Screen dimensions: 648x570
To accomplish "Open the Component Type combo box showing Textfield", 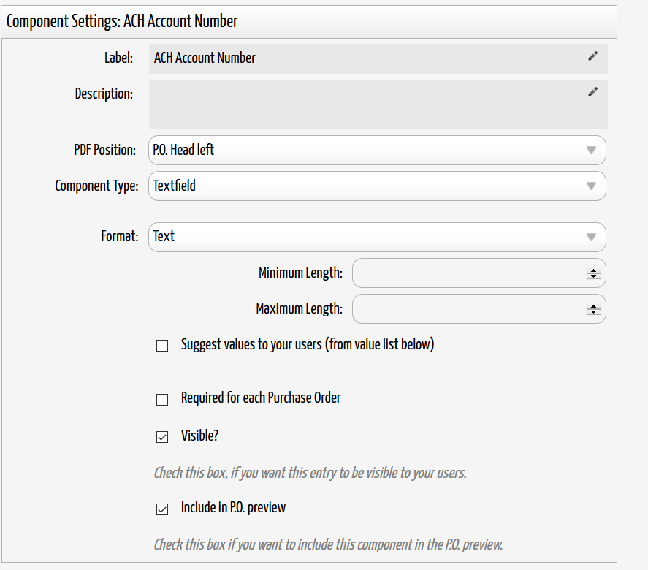I will coord(377,186).
